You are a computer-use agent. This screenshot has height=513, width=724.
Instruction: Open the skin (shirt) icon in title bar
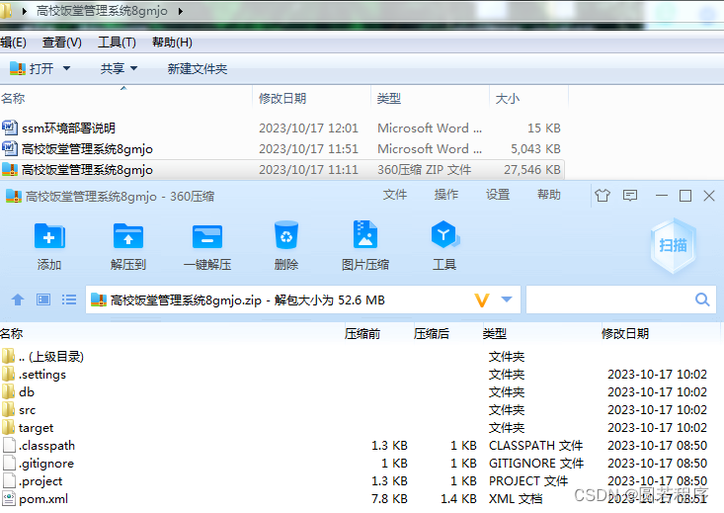(603, 196)
